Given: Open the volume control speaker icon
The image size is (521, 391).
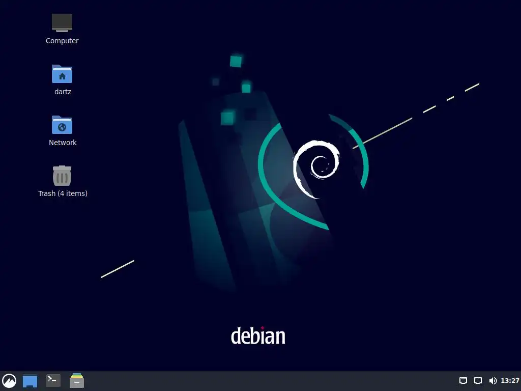Looking at the screenshot, I should click(493, 381).
